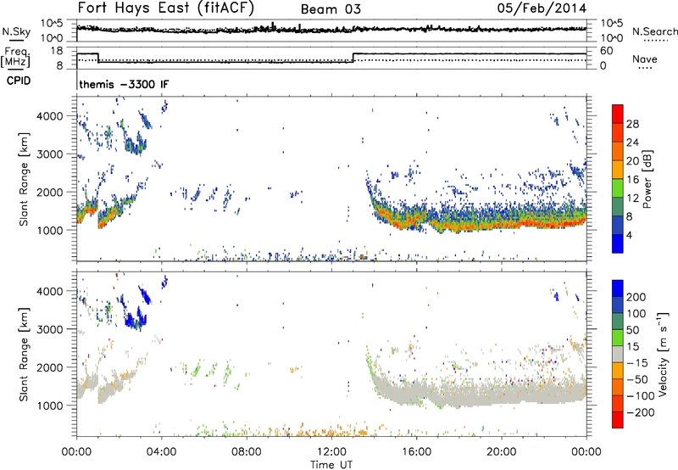
Task: Click the 1000 tick in power panel
Action: pyautogui.click(x=50, y=230)
